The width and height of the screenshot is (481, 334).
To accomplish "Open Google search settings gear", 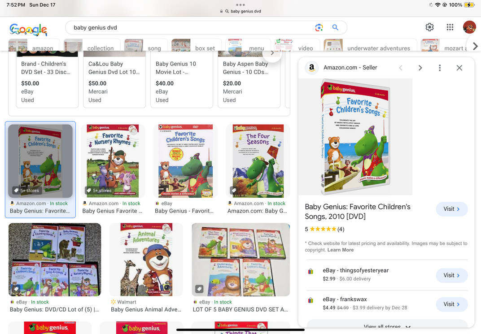I will [429, 27].
